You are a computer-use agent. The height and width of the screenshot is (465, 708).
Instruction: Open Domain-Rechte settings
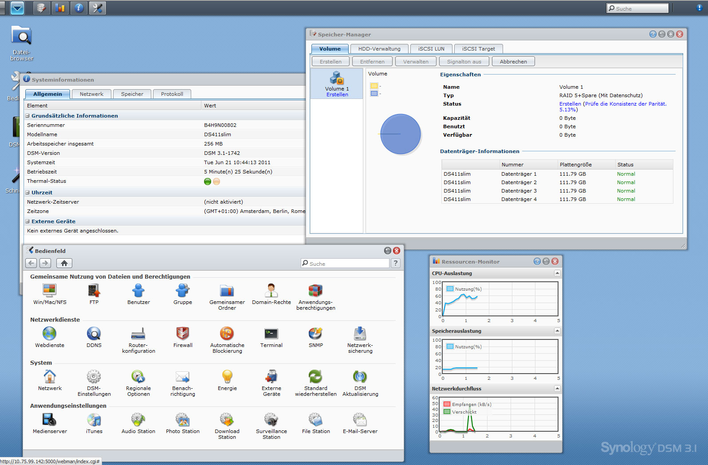(x=271, y=294)
